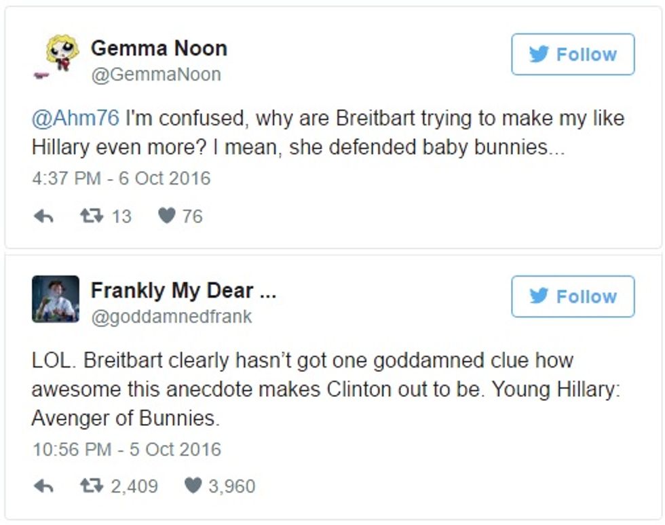This screenshot has width=665, height=525.
Task: View the 2,409 retweets count
Action: (134, 486)
